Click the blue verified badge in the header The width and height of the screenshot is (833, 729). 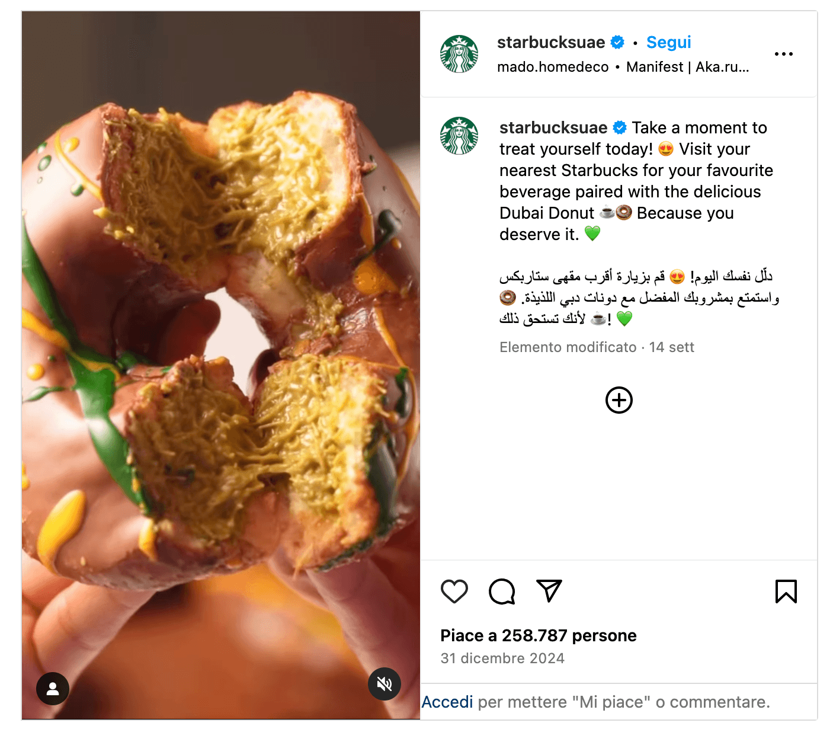[x=617, y=43]
